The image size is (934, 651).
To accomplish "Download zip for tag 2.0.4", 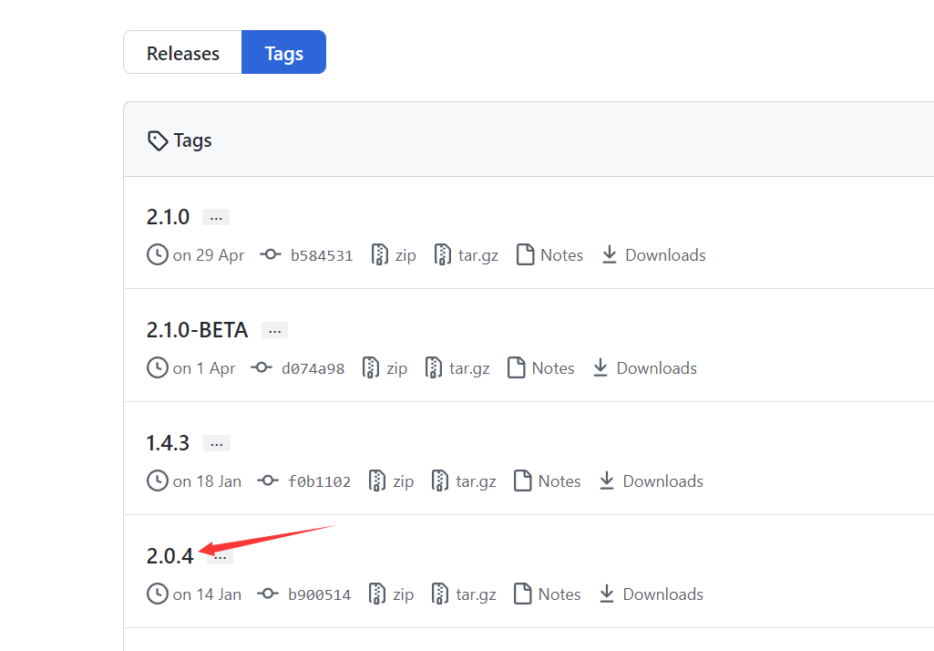I will coord(404,595).
